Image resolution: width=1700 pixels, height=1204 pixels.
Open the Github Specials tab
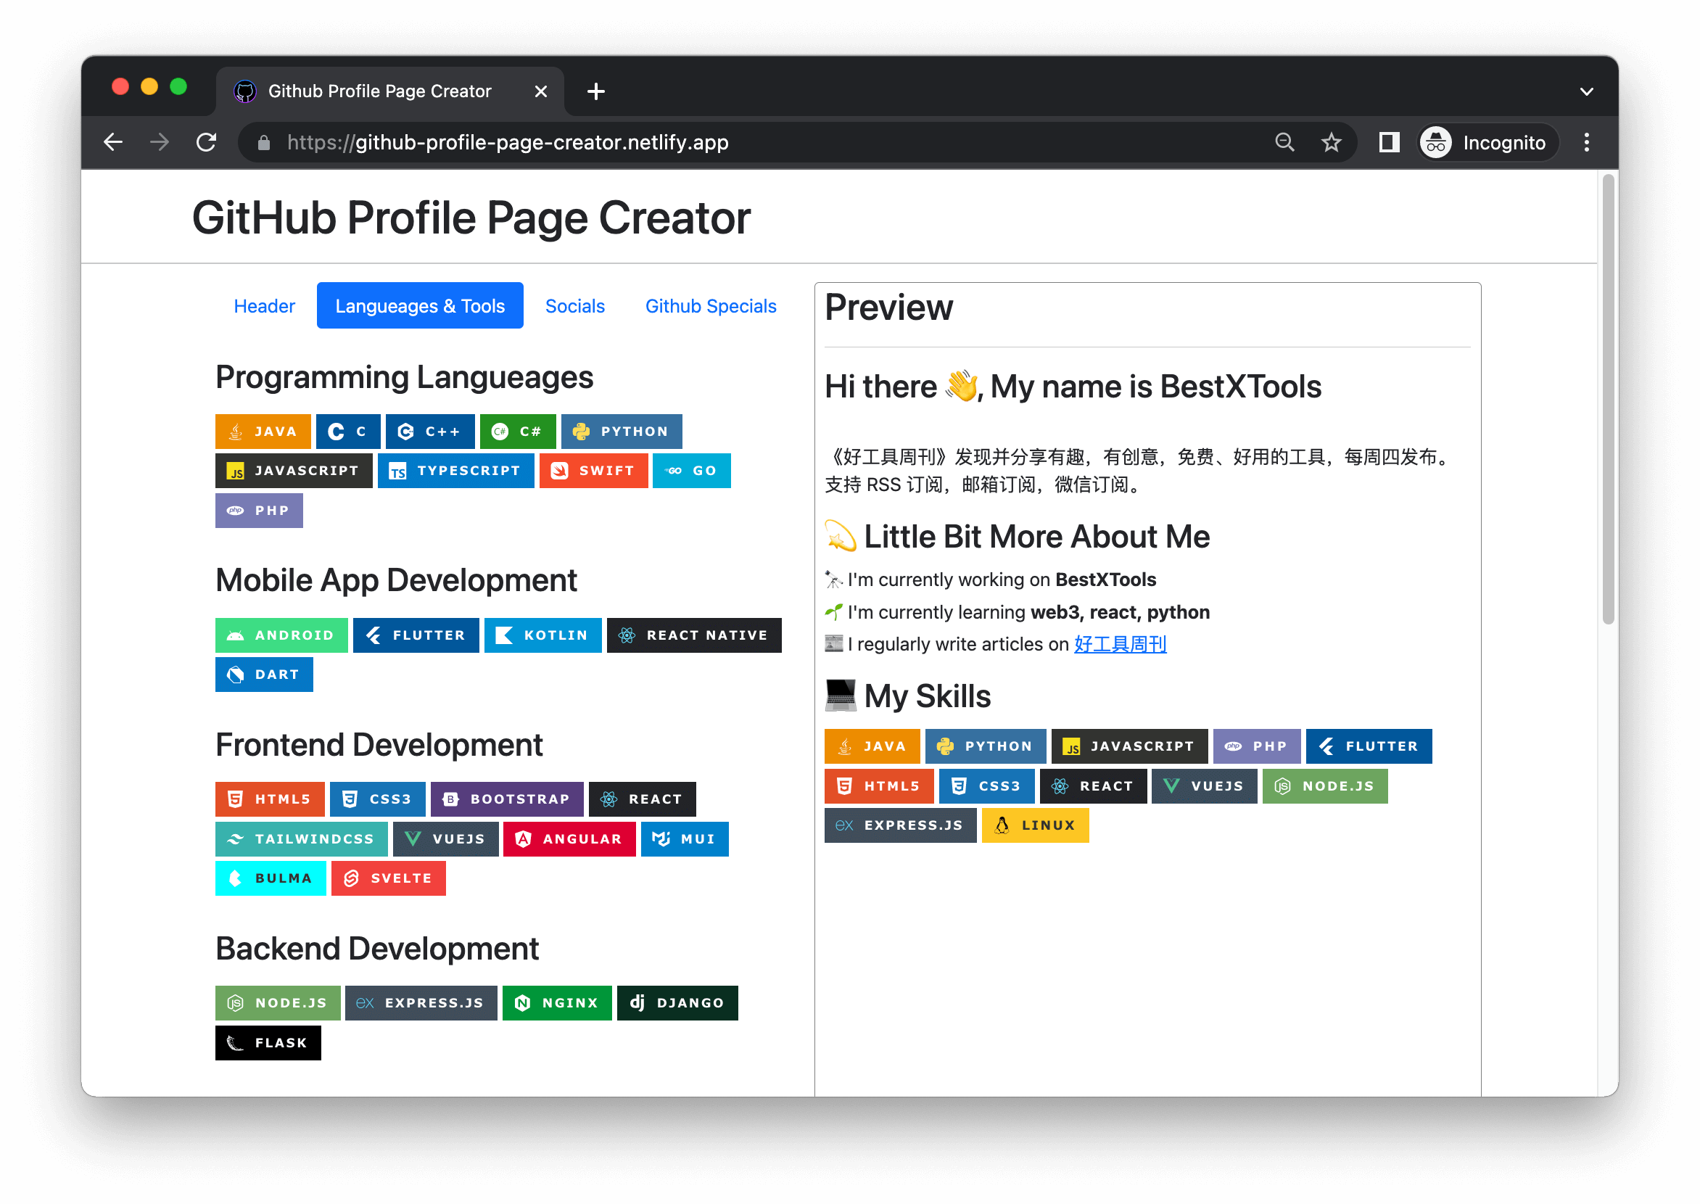[710, 306]
